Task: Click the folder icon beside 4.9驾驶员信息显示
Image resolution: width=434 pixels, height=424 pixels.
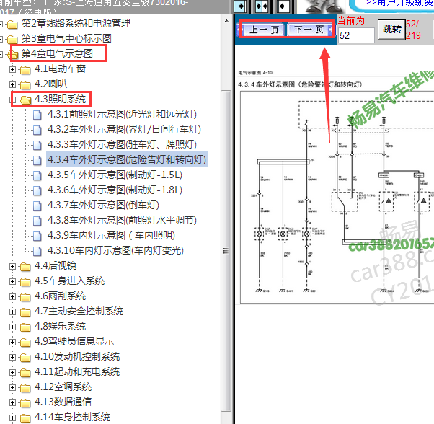Action: [25, 343]
